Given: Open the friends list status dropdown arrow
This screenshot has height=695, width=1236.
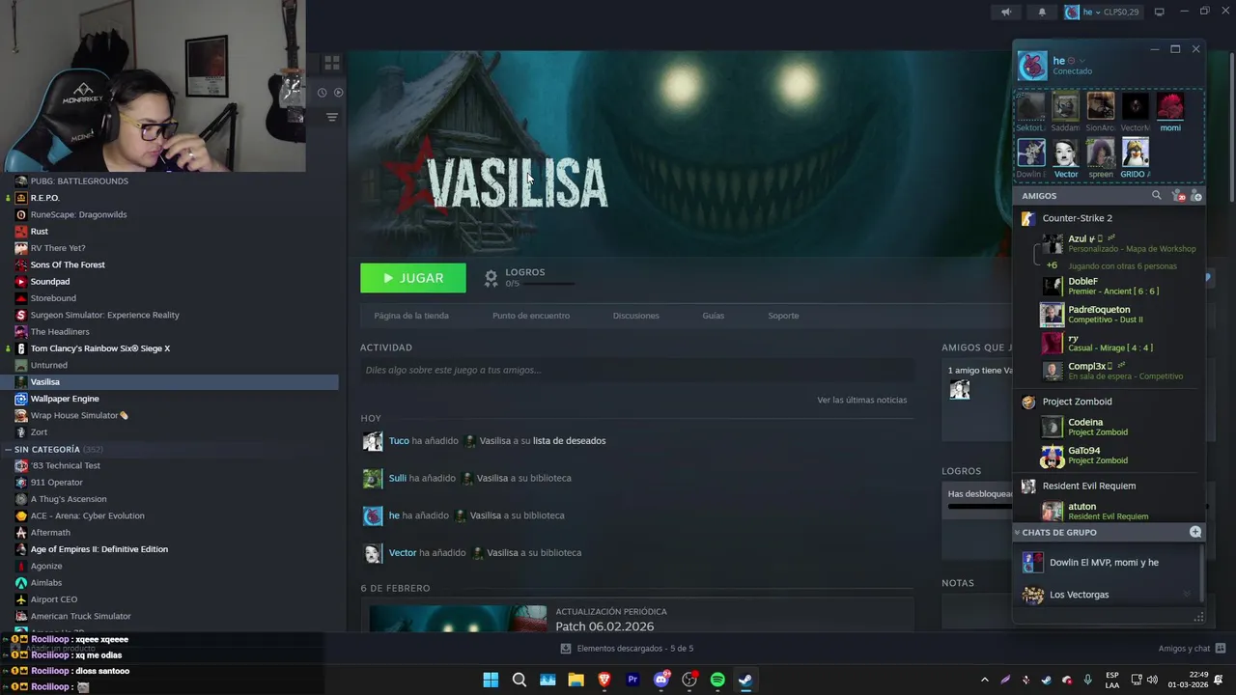Looking at the screenshot, I should pos(1081,61).
